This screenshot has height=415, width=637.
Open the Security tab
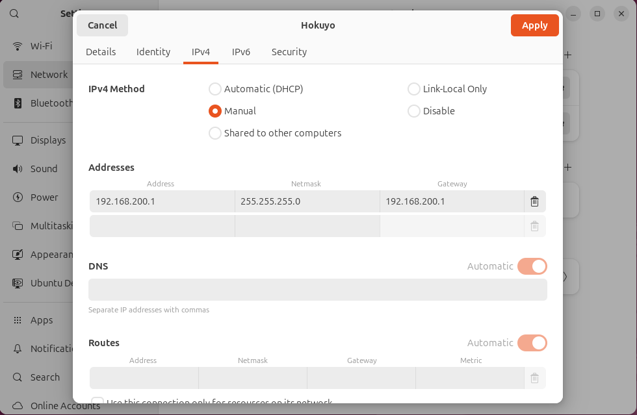point(289,52)
